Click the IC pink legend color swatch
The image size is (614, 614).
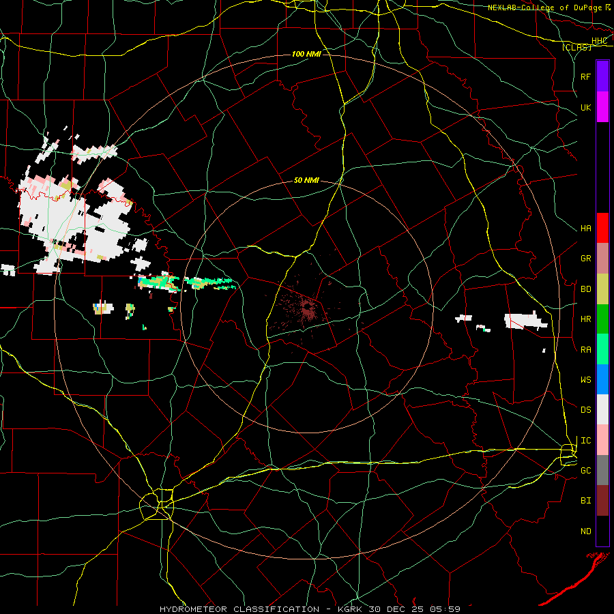(x=602, y=440)
